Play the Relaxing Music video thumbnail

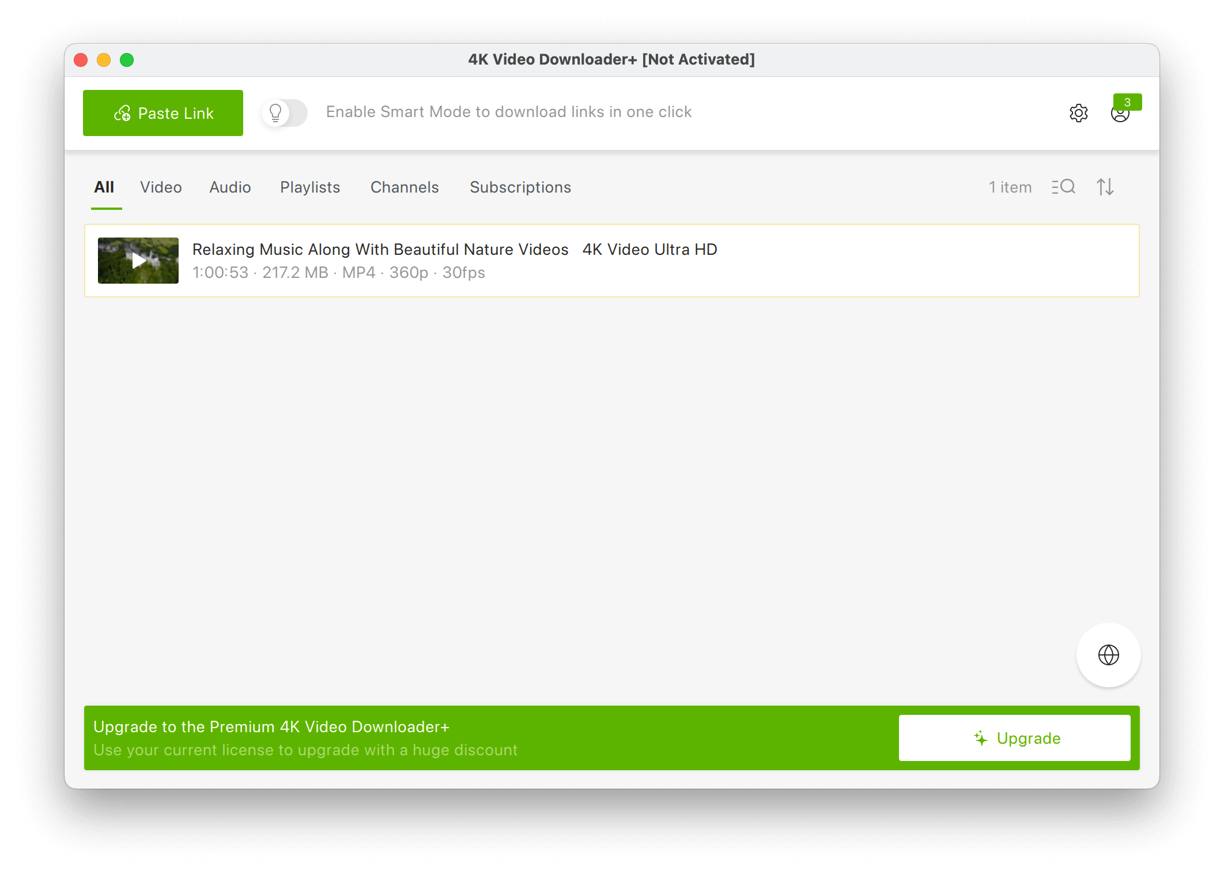coord(138,261)
